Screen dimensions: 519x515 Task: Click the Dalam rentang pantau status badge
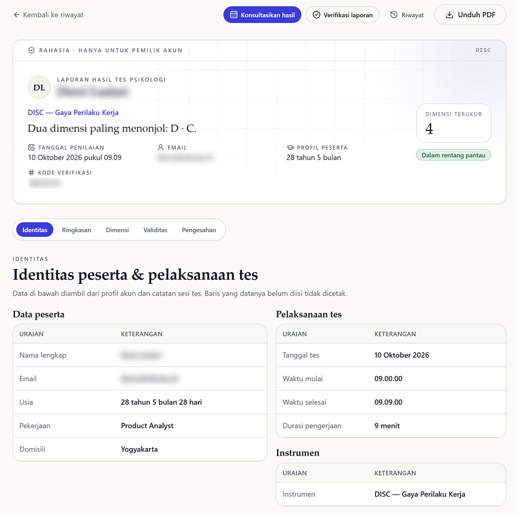(x=453, y=155)
